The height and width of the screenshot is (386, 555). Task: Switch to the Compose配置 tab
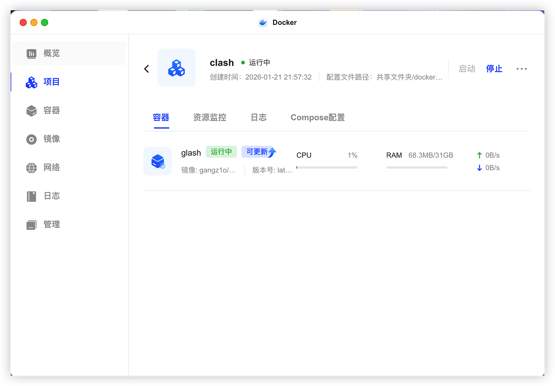pos(318,117)
